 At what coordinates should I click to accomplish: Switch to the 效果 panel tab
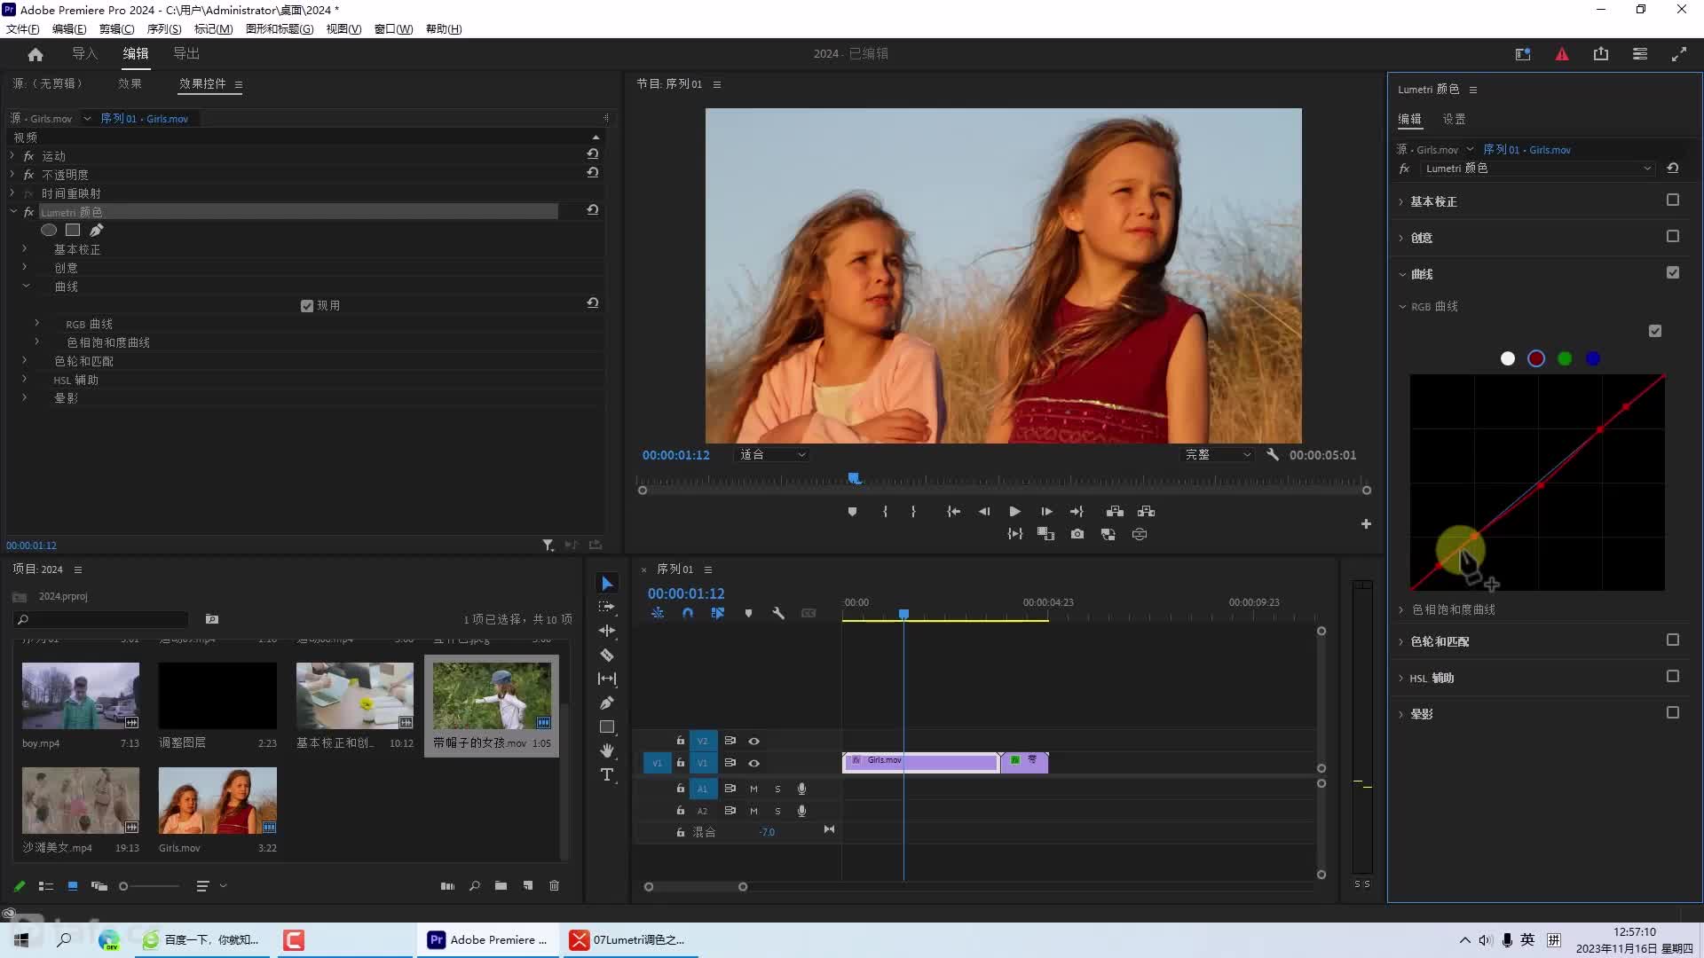(x=130, y=83)
